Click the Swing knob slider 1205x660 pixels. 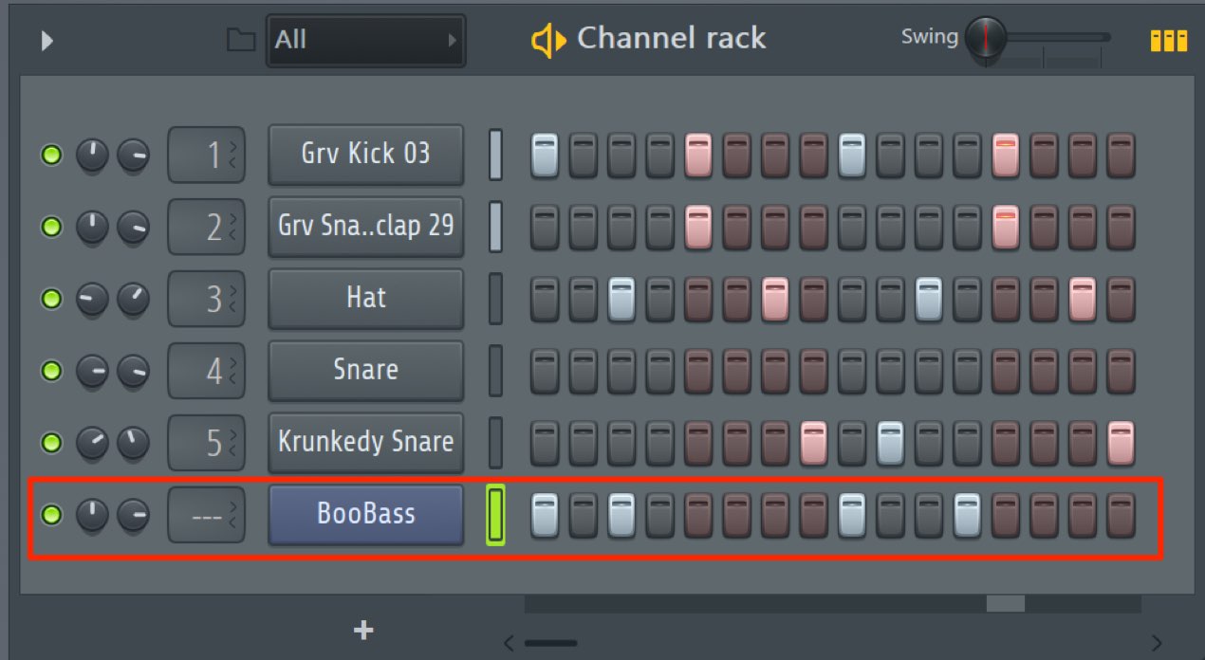click(x=987, y=38)
